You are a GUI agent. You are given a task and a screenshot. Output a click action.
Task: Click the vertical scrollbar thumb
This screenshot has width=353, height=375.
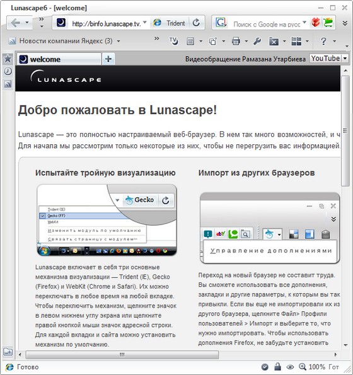pos(345,130)
